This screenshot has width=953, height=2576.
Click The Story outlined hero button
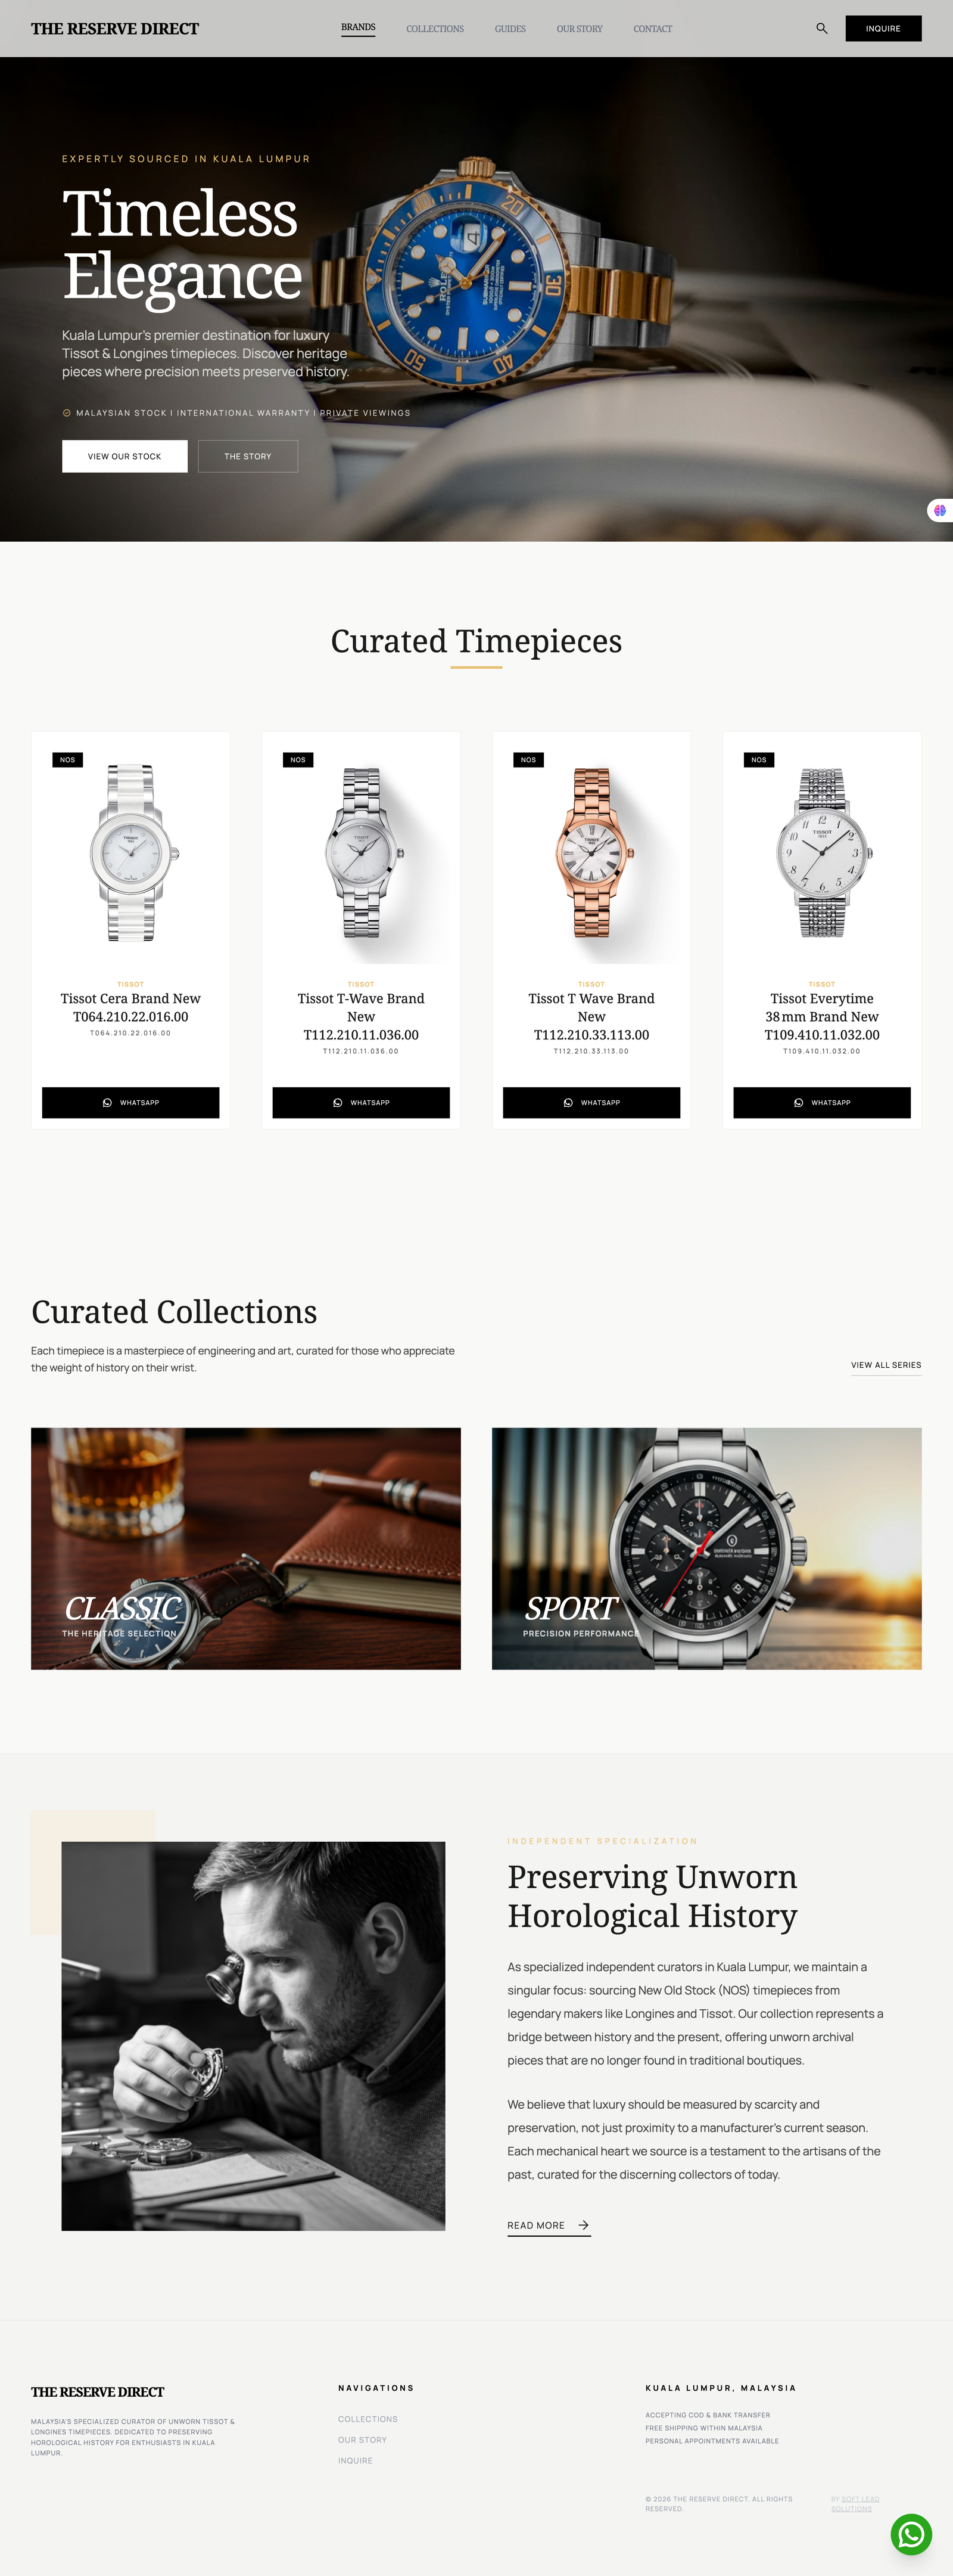point(248,456)
